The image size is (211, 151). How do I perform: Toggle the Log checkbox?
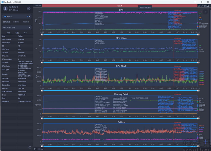(x=39, y=149)
